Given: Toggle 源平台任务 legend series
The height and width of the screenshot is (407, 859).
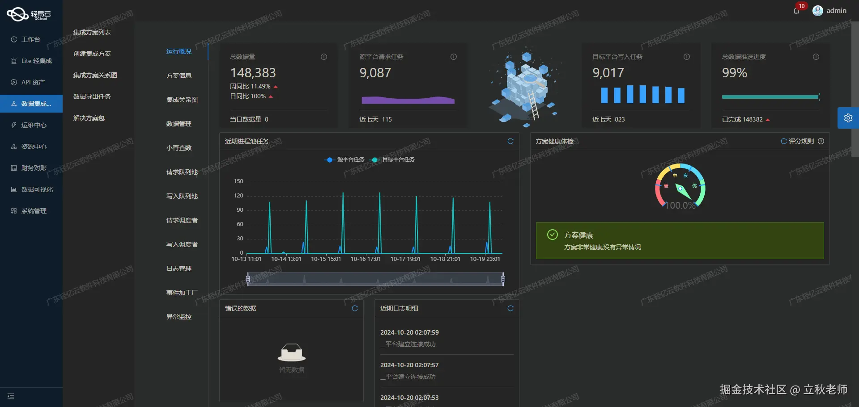Looking at the screenshot, I should coord(344,159).
